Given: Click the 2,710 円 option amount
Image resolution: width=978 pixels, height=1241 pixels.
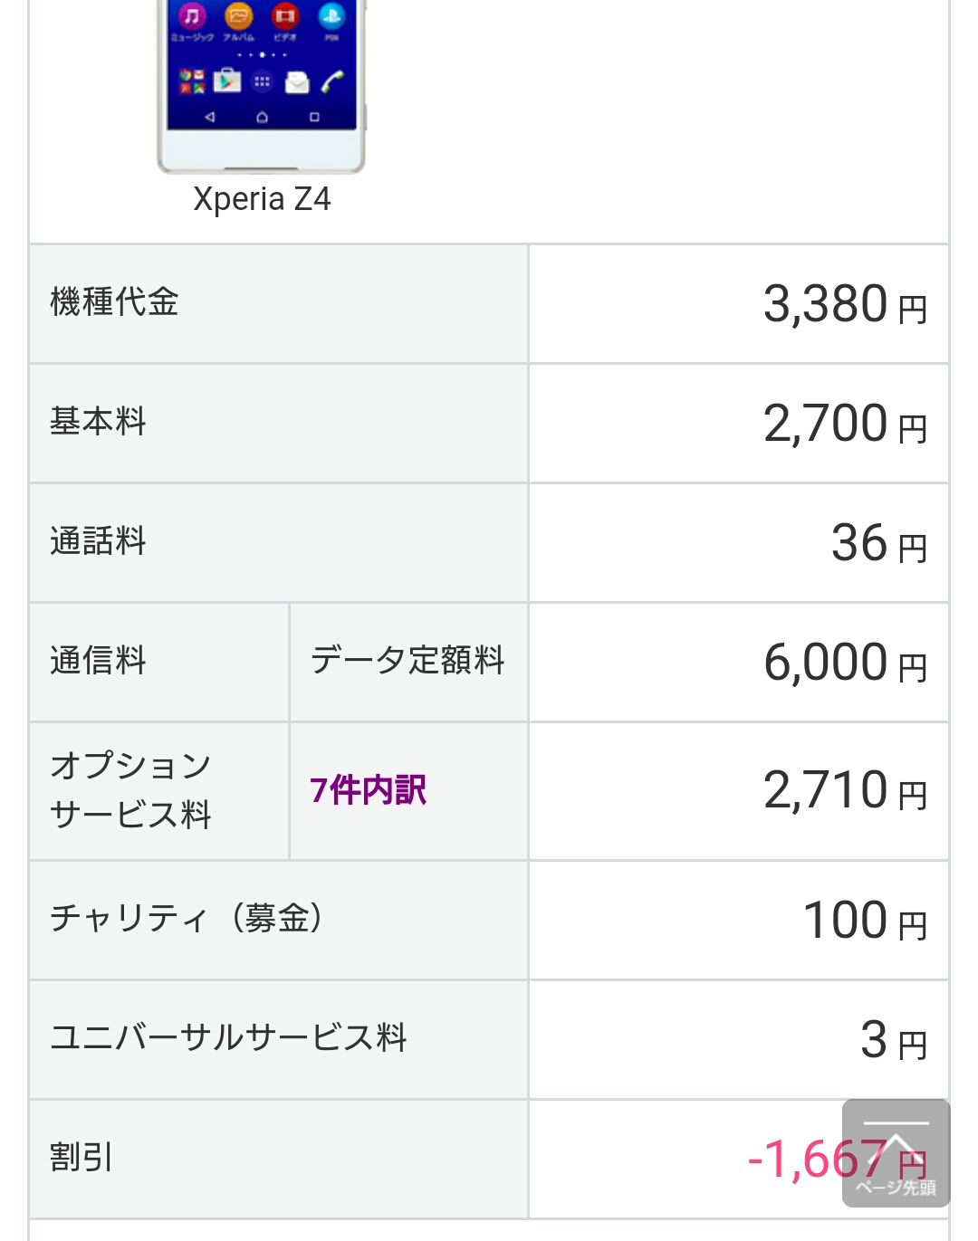Looking at the screenshot, I should coord(846,790).
